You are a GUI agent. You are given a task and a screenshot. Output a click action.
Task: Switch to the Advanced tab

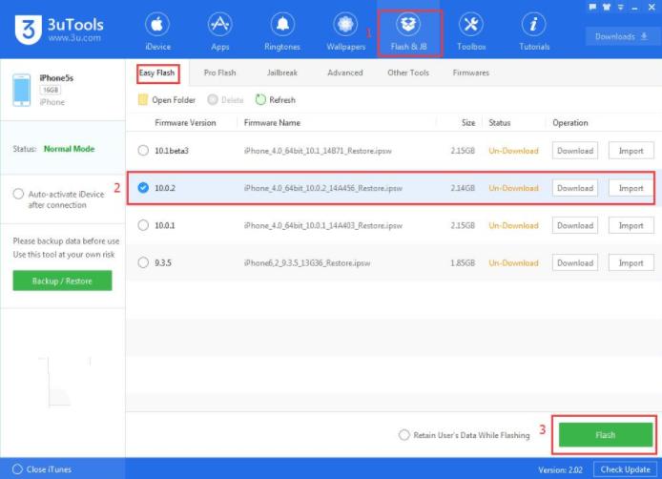pos(345,73)
